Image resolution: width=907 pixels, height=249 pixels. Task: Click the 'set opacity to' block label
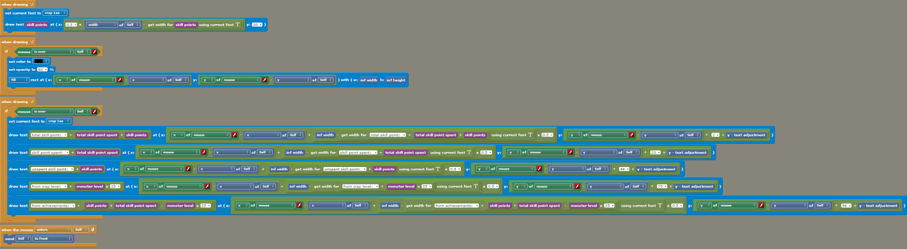(22, 70)
